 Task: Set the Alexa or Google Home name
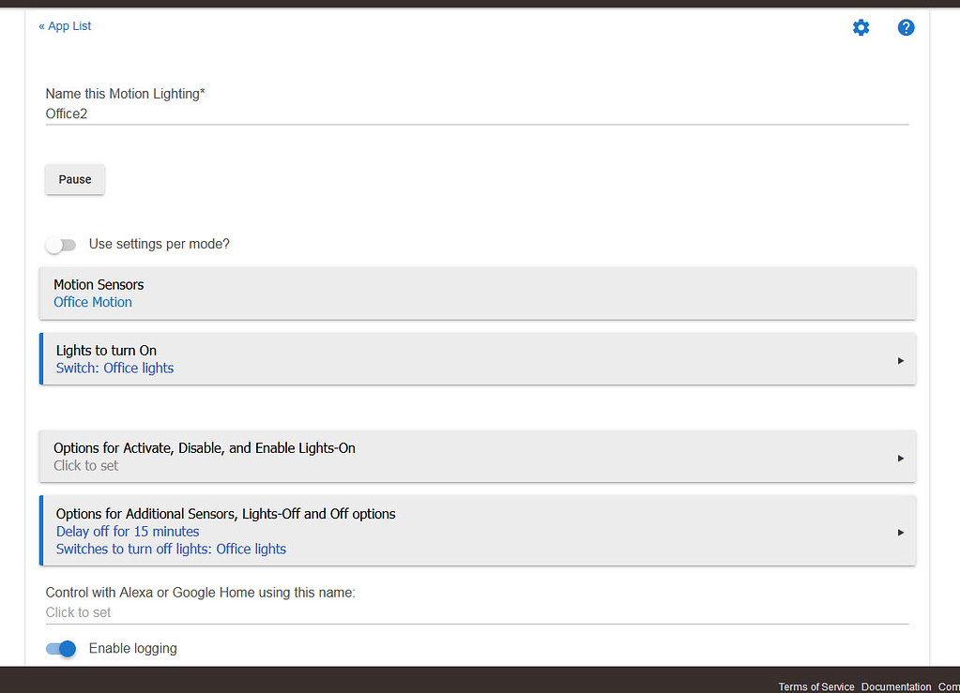(x=477, y=612)
